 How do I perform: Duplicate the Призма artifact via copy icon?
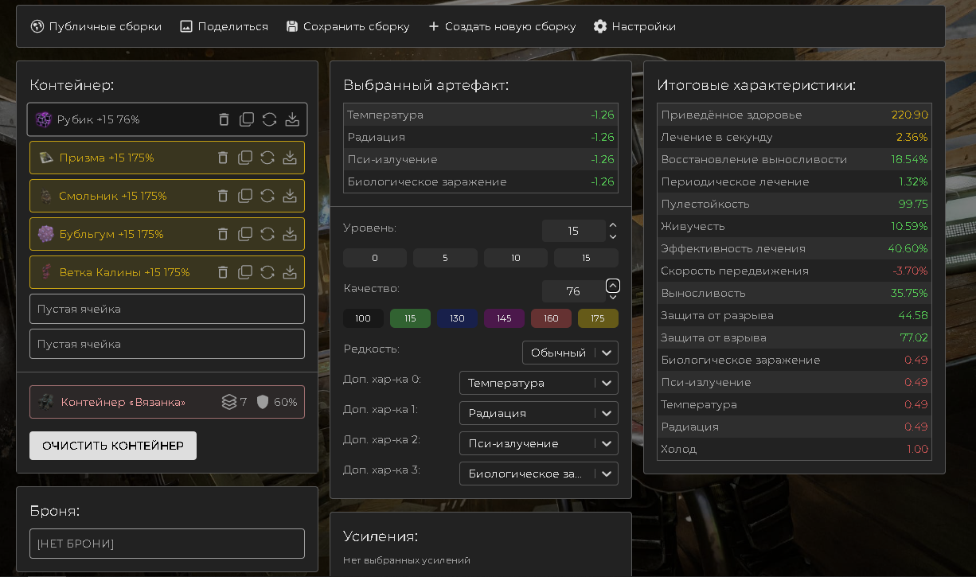(x=245, y=158)
